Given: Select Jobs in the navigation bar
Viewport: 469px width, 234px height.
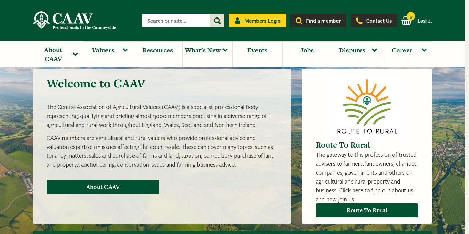Looking at the screenshot, I should click(307, 50).
